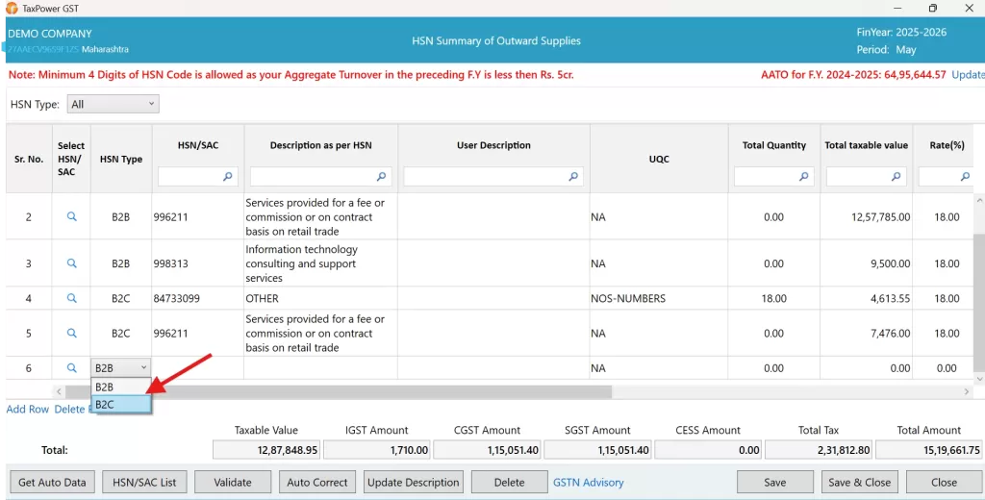Click the quantity 18.00 cell in row 4
Viewport: 985px width, 500px height.
tap(774, 298)
